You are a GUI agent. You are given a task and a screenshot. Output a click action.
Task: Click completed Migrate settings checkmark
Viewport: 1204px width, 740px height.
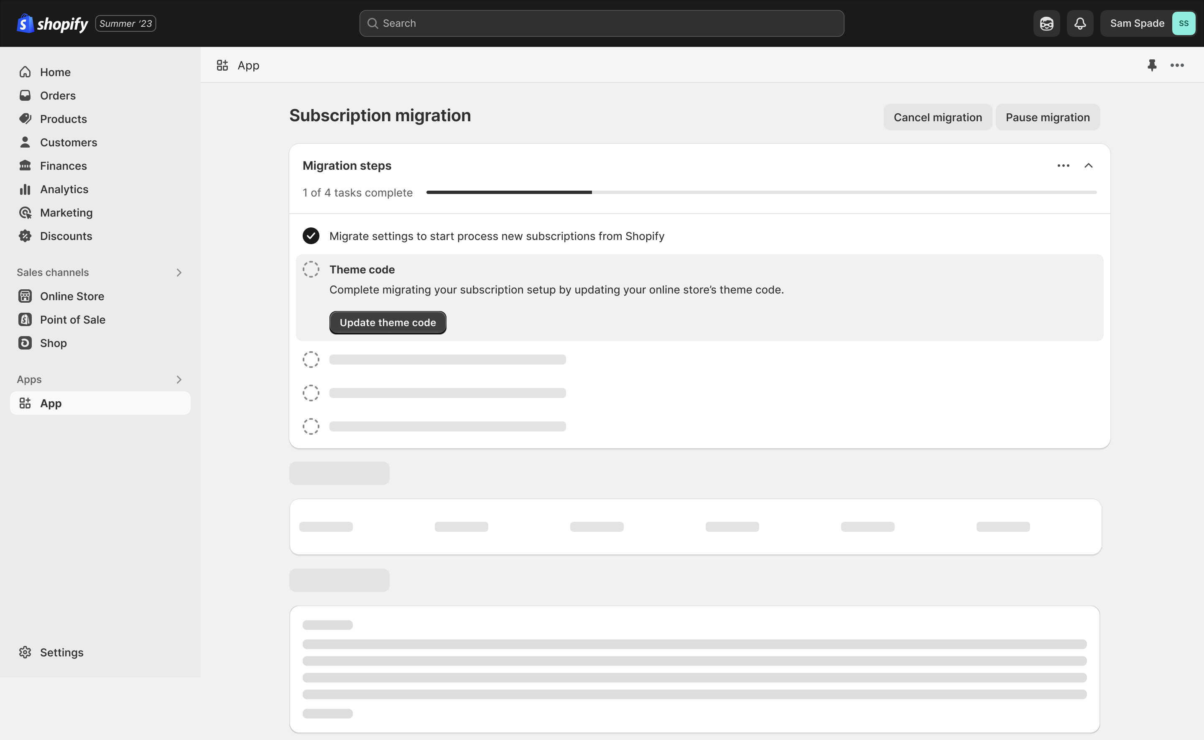311,236
